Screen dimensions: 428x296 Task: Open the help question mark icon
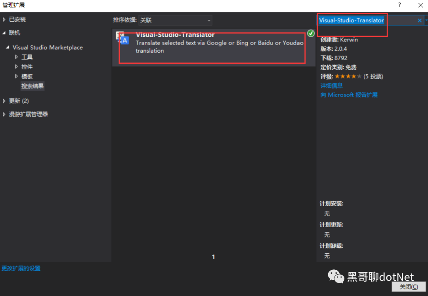pos(399,5)
